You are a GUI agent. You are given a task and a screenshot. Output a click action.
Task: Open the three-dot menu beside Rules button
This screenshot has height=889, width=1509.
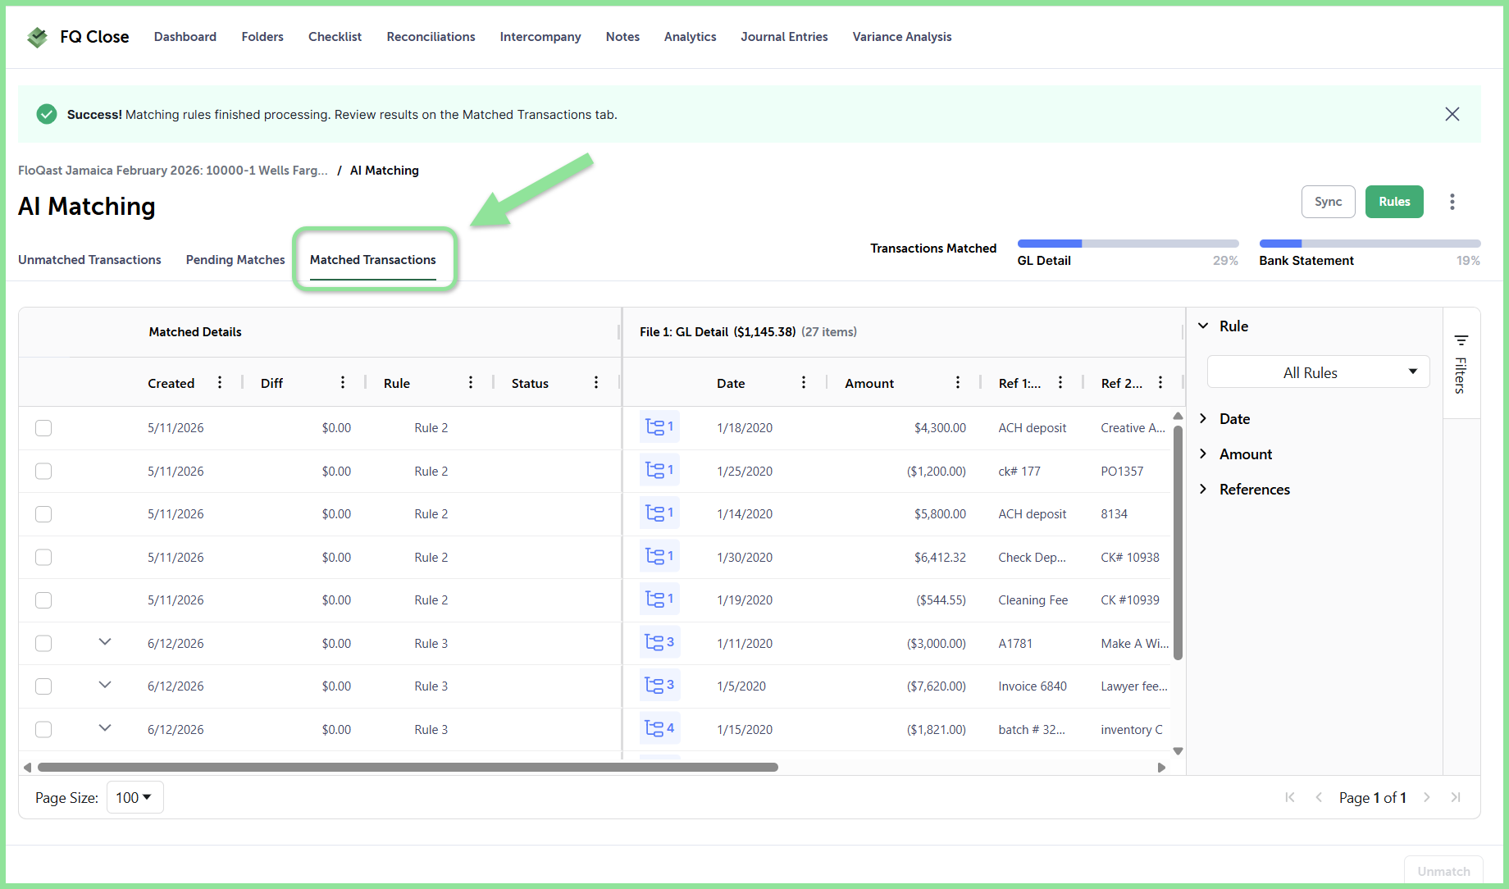pyautogui.click(x=1452, y=202)
